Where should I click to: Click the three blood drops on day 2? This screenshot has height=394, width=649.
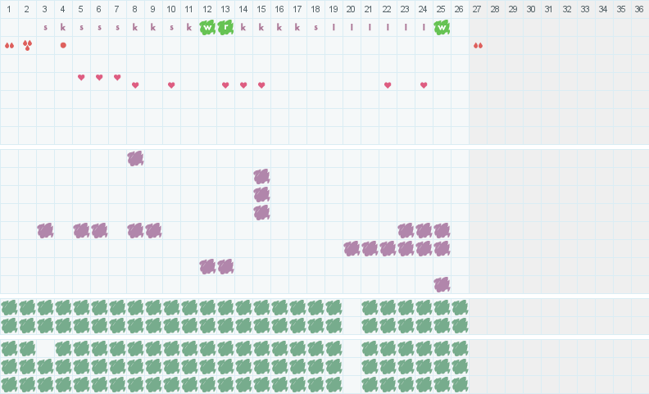pyautogui.click(x=27, y=45)
